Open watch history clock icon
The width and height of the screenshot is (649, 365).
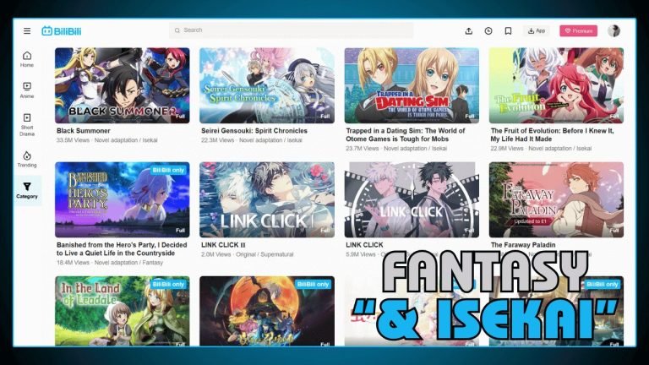(x=488, y=31)
